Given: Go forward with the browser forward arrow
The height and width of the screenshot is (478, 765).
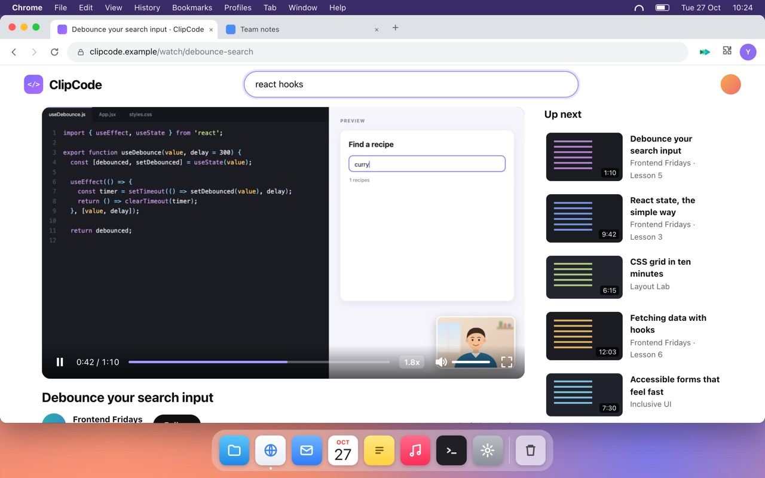Looking at the screenshot, I should 34,52.
